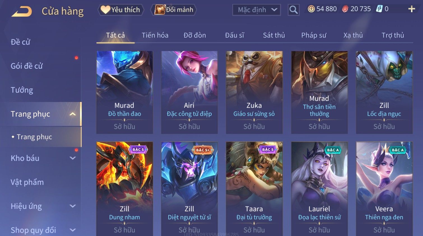Viewport: 423px width, 236px height.
Task: Select the Tiến hóa tab
Action: click(x=155, y=35)
